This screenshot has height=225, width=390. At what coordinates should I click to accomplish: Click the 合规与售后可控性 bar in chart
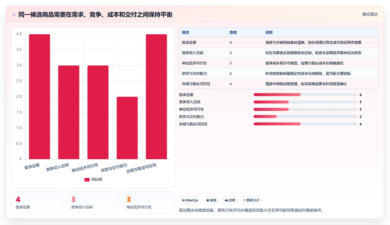click(x=157, y=97)
